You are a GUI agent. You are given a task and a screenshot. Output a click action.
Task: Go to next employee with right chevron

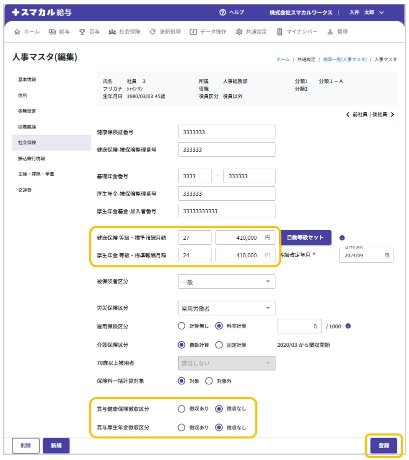[x=392, y=115]
